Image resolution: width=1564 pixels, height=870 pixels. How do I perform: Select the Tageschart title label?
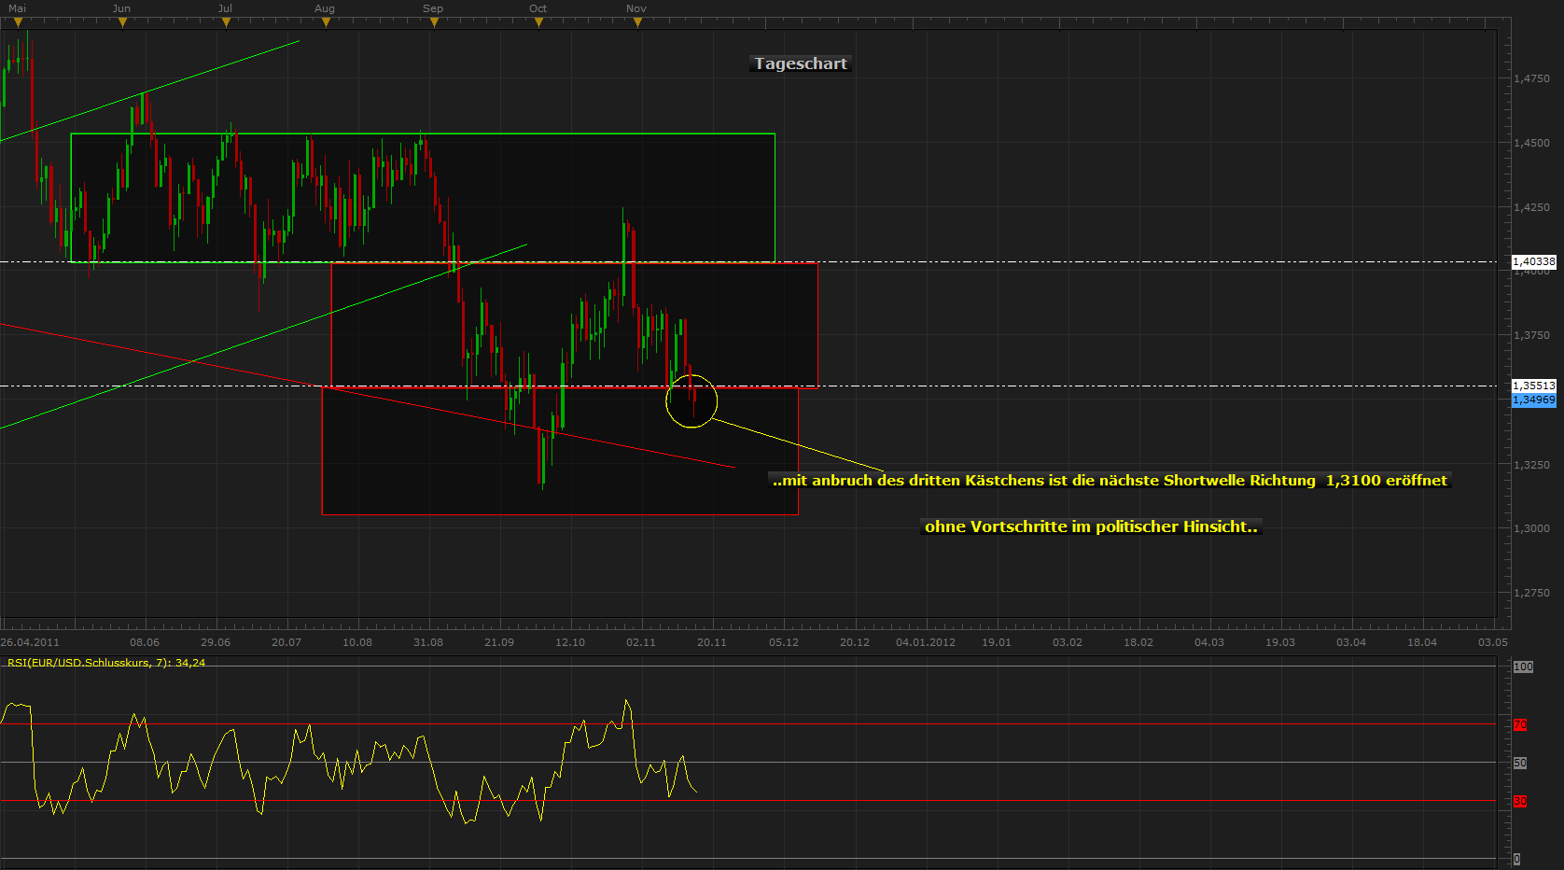(x=801, y=63)
